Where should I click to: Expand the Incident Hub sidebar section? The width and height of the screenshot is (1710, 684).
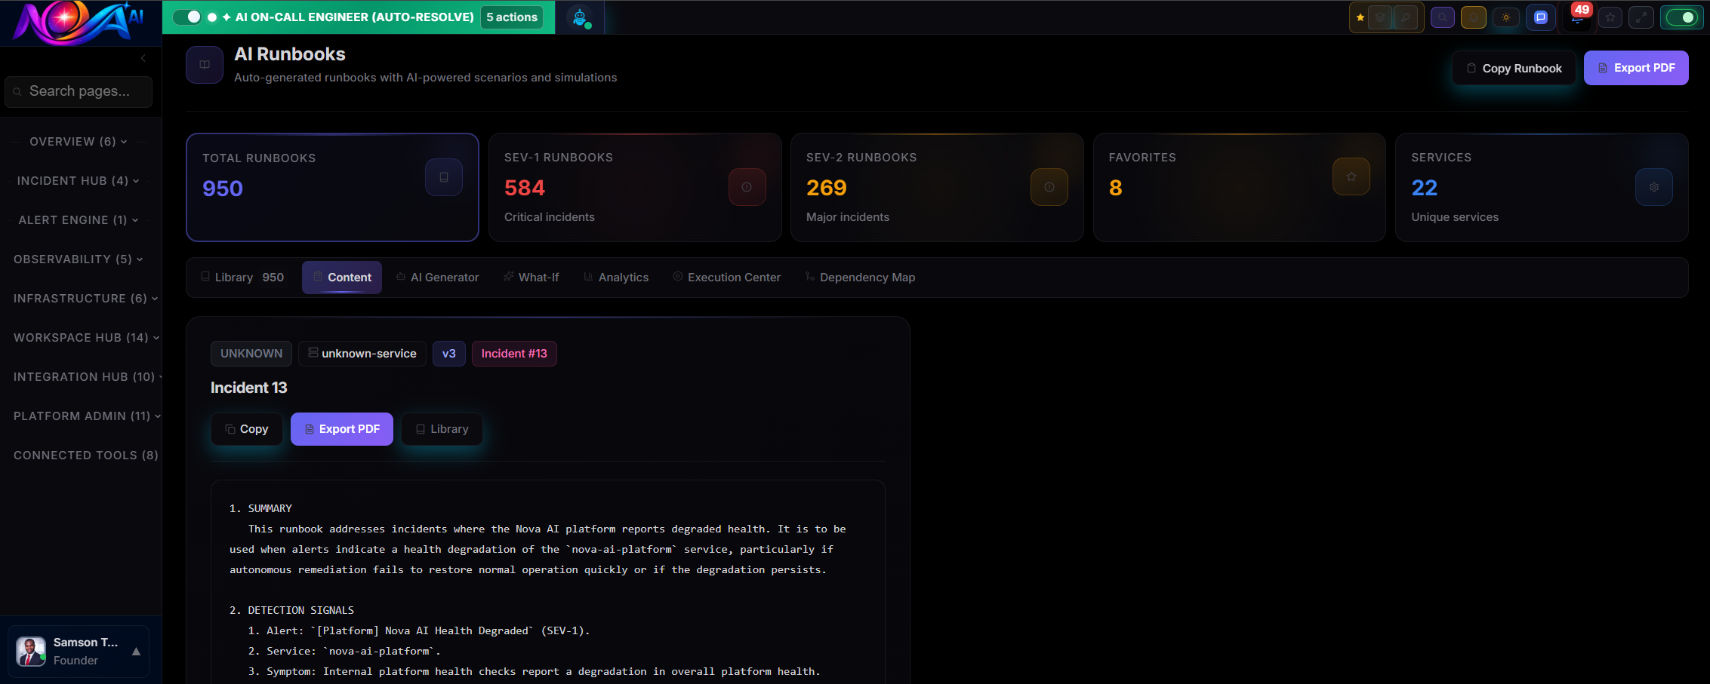[78, 181]
